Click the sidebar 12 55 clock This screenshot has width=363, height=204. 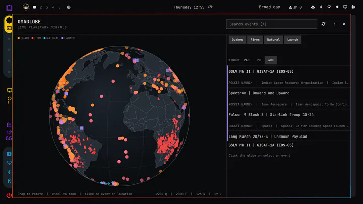[x=9, y=135]
